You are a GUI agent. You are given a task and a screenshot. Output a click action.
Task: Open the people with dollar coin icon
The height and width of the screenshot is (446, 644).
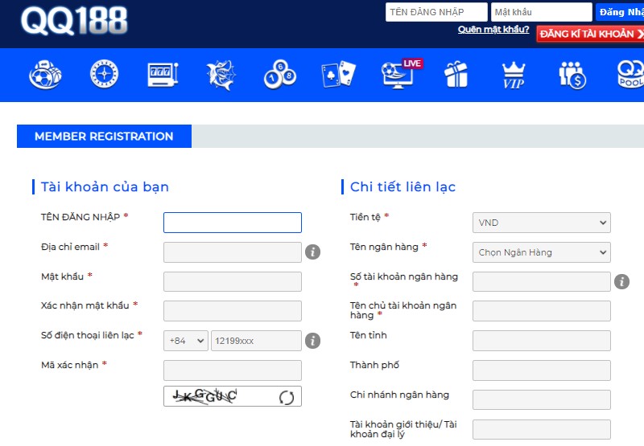click(x=572, y=75)
